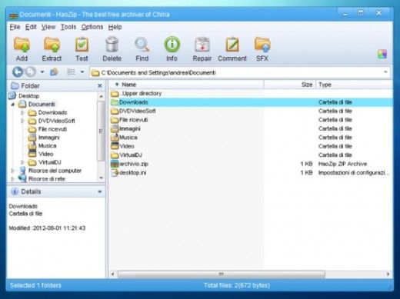Select the Downloads row in file list

(x=252, y=102)
